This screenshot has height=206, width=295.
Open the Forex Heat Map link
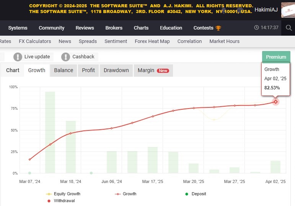coord(152,41)
